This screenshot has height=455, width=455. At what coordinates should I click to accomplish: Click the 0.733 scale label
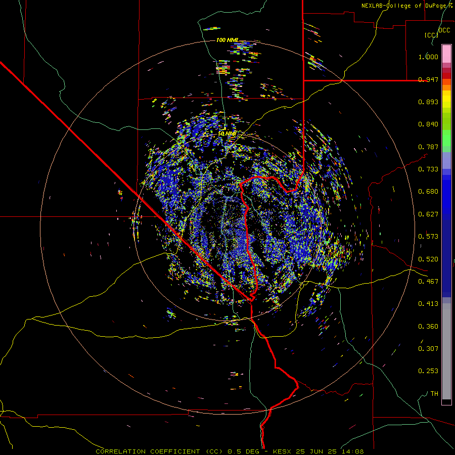click(428, 169)
